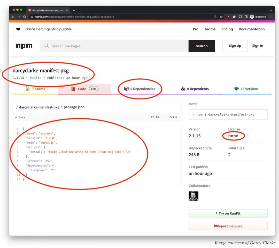This screenshot has height=248, width=279.
Task: Click the cast media icon
Action: pos(240,17)
